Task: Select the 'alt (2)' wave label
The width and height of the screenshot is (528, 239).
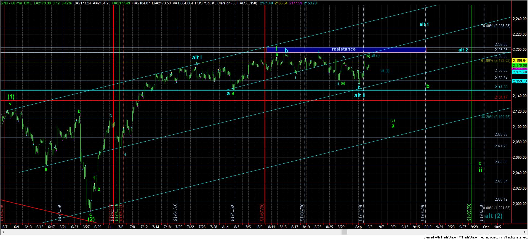Action: [x=494, y=216]
